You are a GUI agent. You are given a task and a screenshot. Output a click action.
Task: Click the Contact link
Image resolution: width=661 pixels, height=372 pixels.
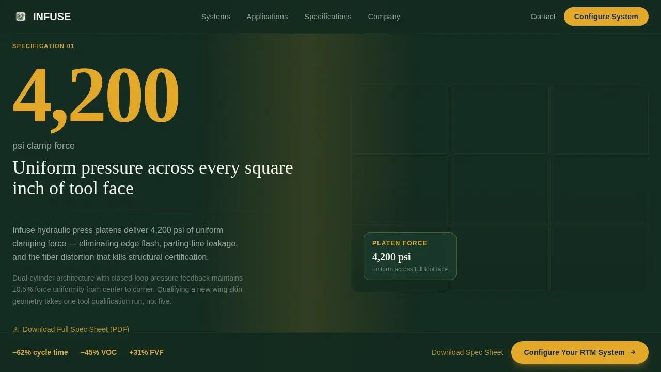pos(543,17)
